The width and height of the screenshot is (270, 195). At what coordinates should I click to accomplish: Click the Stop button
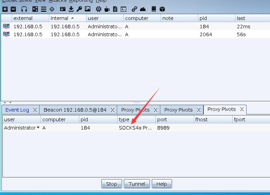[112, 184]
